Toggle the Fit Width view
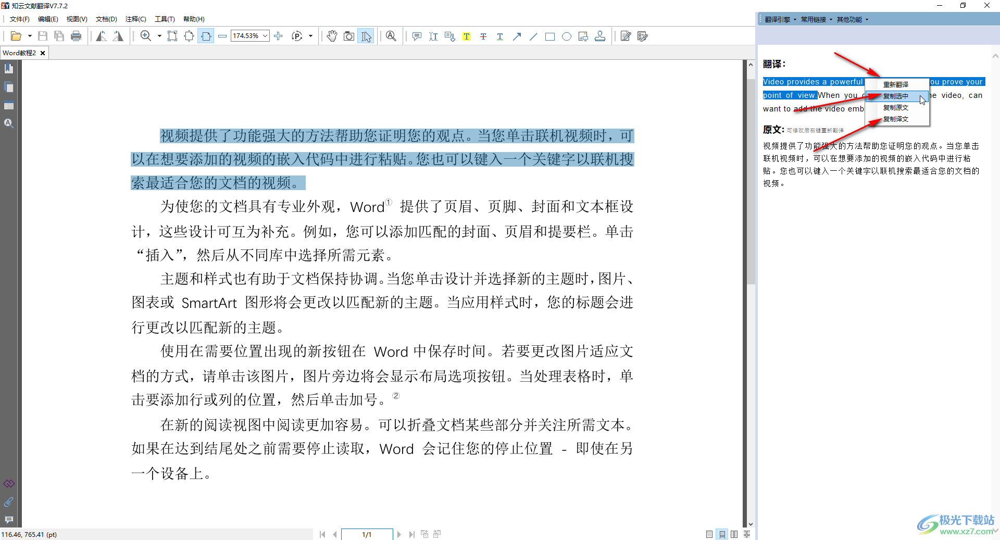Screen dimensions: 1000x540 click(206, 36)
